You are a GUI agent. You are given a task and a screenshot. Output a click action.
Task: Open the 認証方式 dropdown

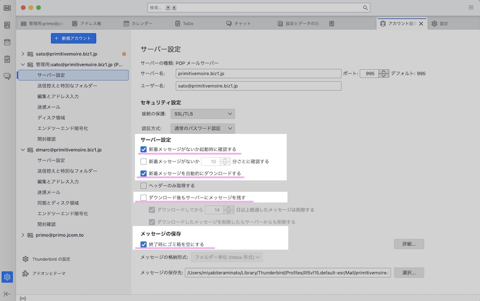click(x=202, y=128)
